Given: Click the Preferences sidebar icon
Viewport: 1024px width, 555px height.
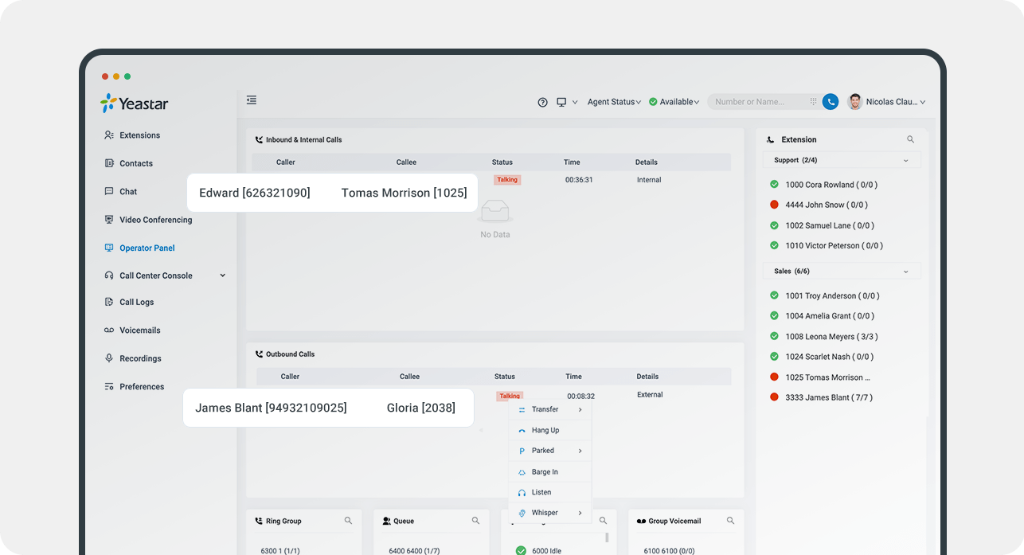Looking at the screenshot, I should (x=109, y=387).
